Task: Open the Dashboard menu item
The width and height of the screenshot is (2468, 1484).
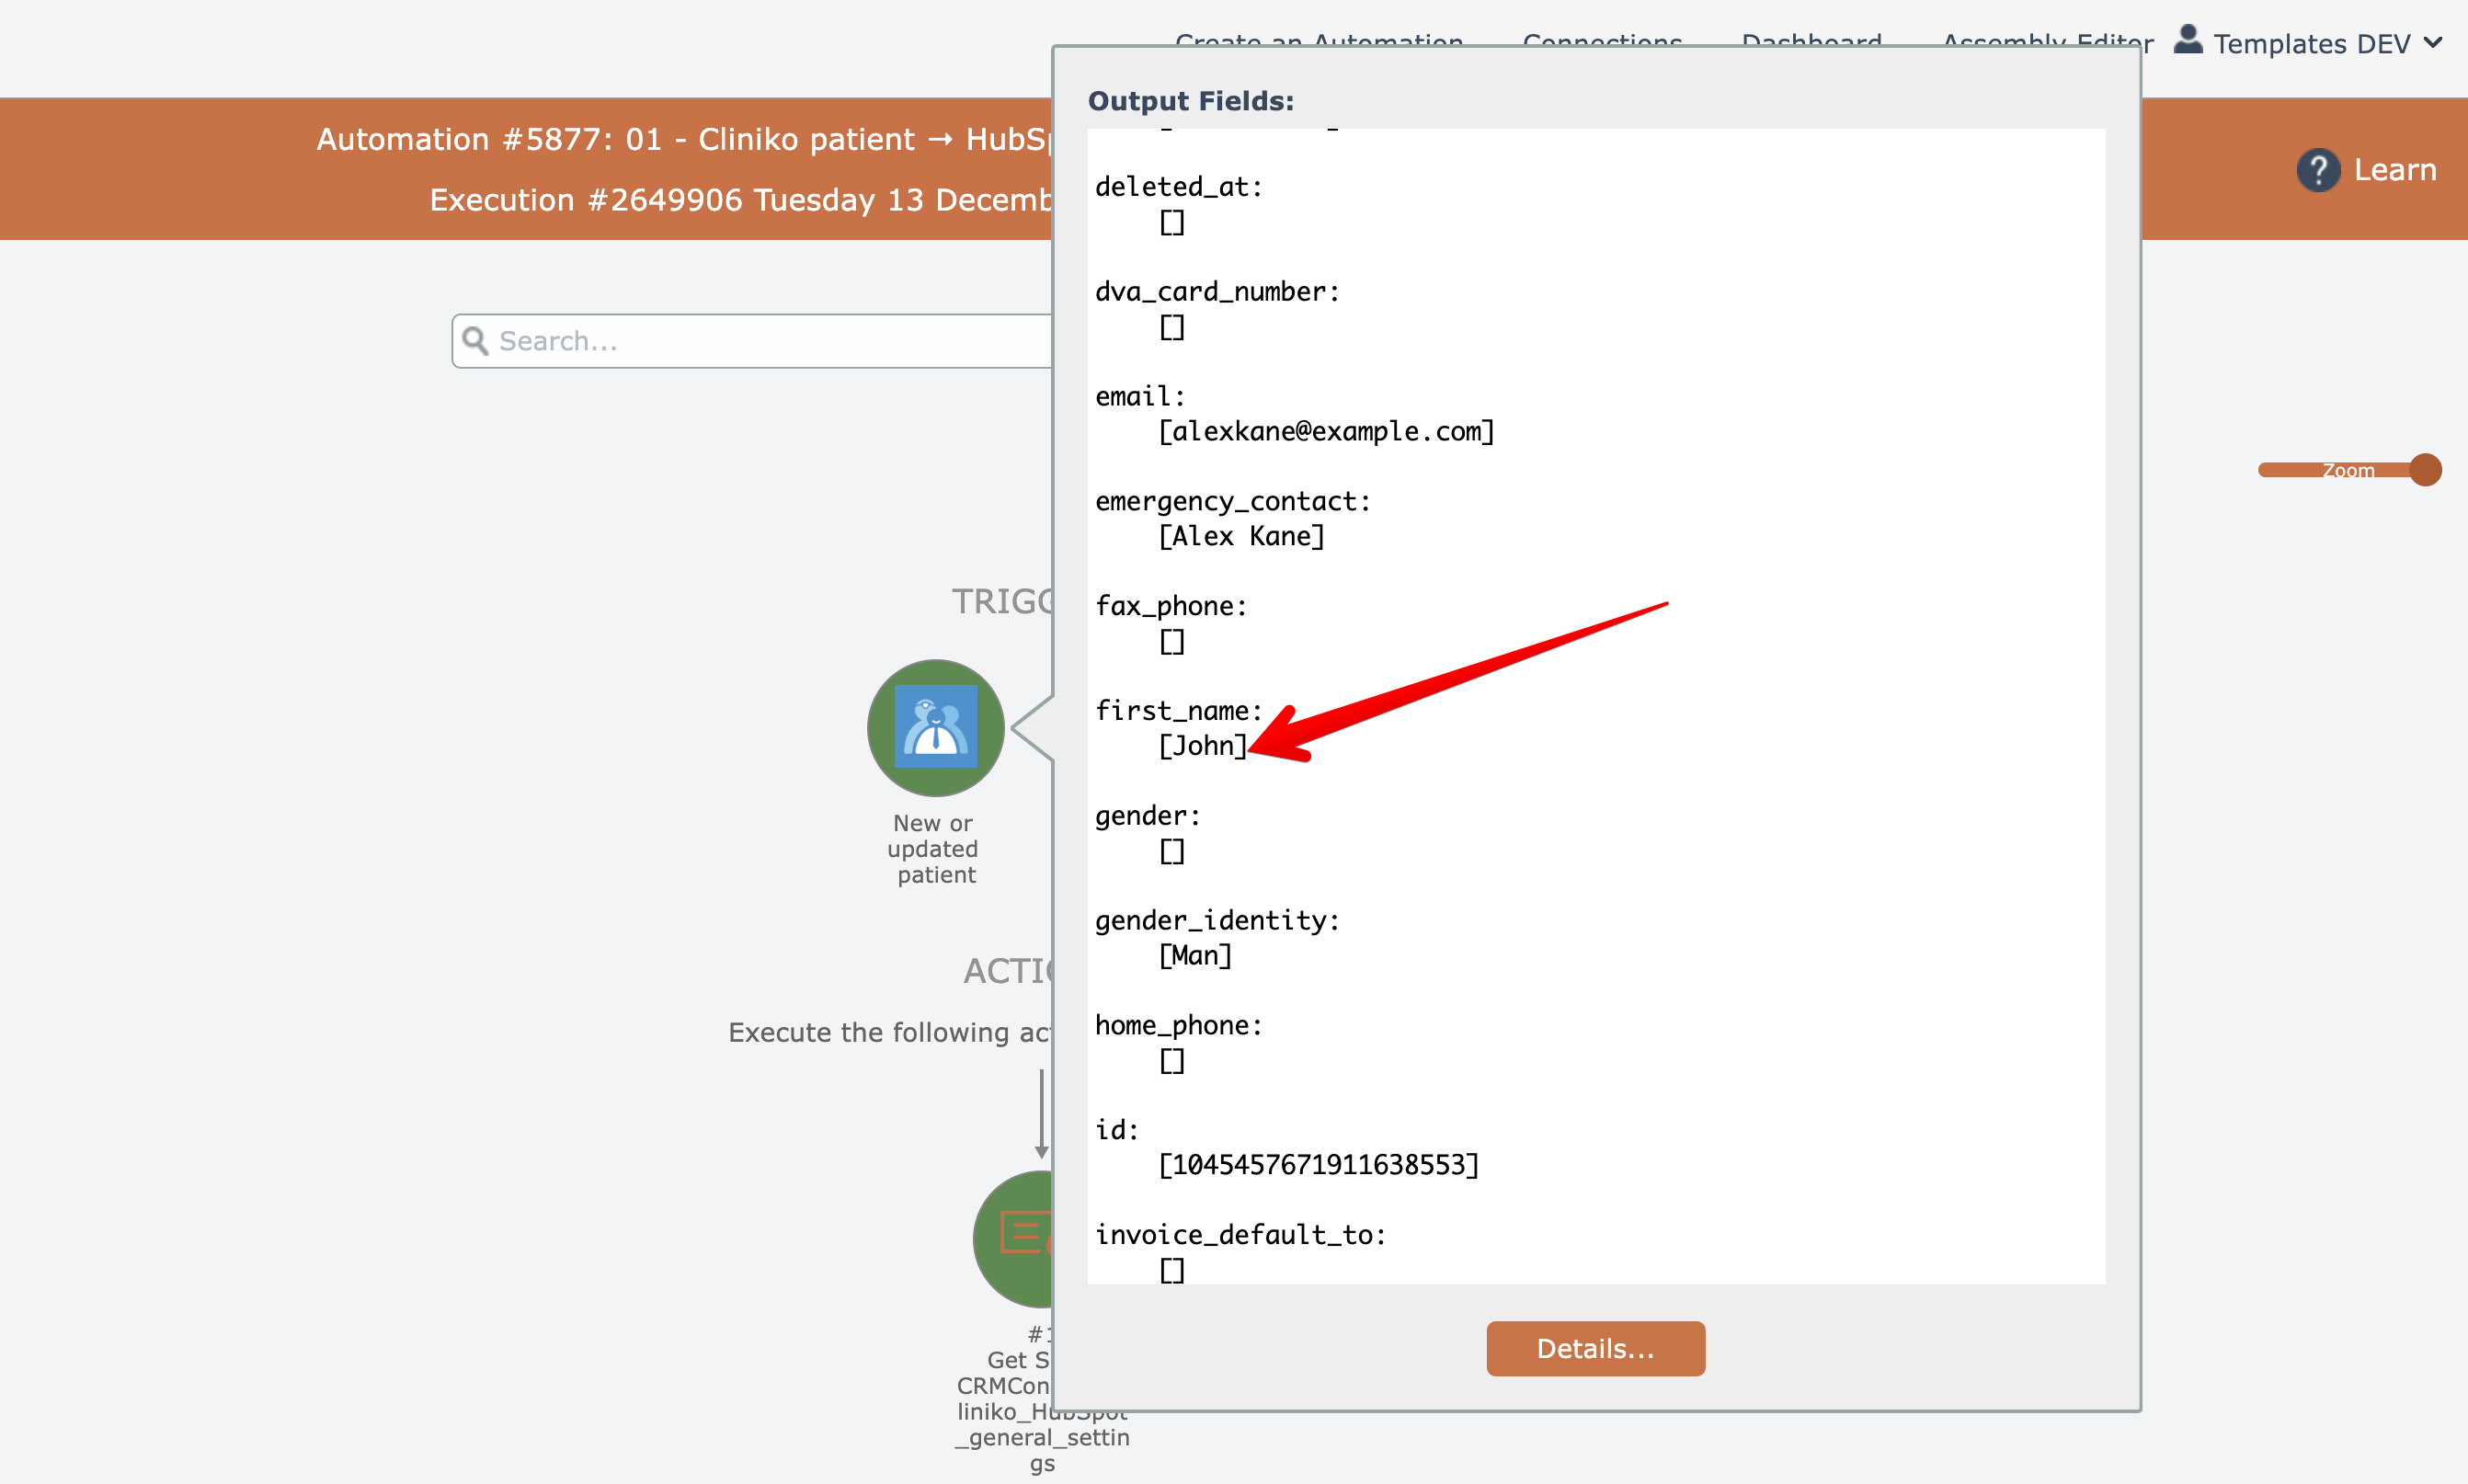Action: pos(1811,40)
